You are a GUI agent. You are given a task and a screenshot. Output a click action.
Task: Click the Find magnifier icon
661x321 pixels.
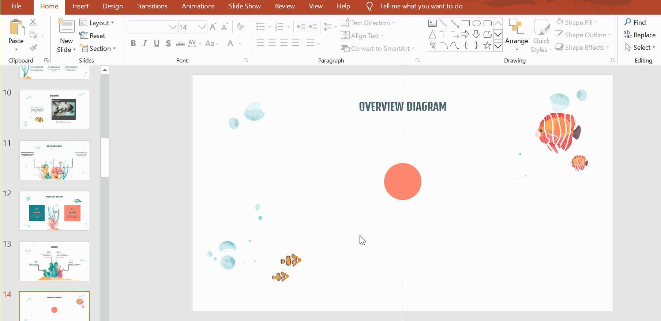coord(628,22)
